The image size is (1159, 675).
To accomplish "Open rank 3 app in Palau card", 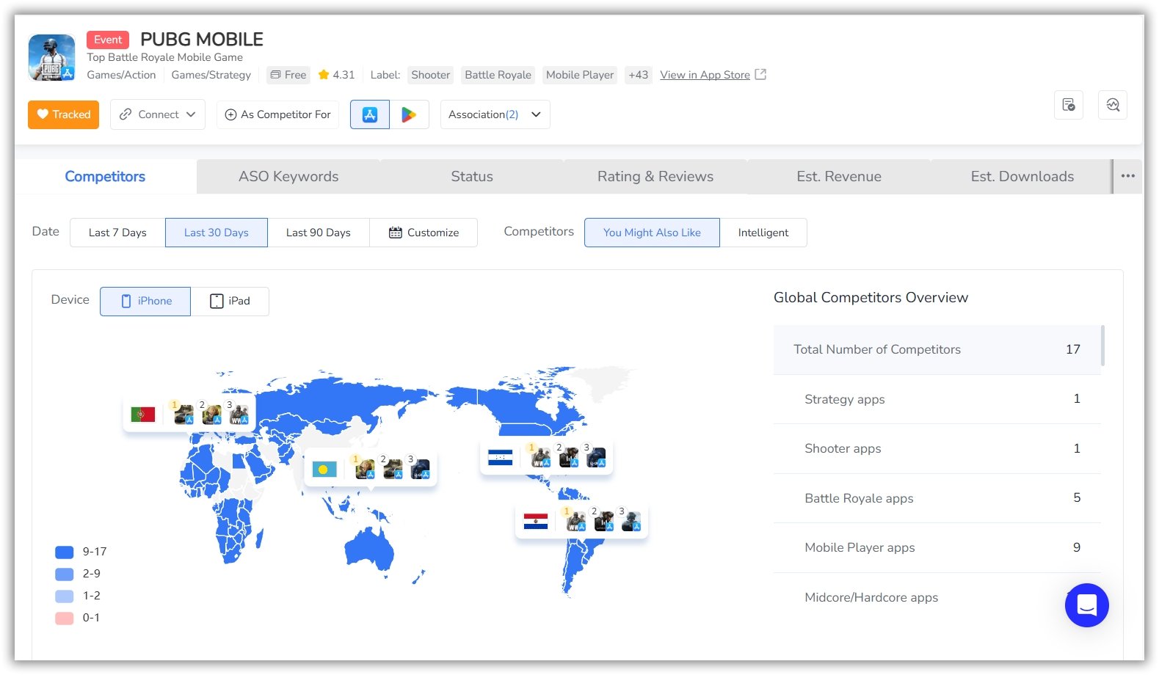I will click(x=420, y=469).
